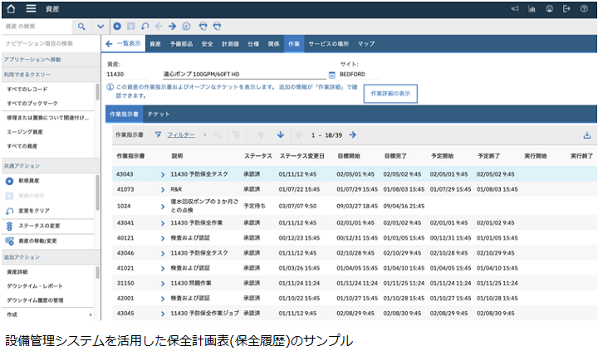Switch to the 安全 tab

[207, 44]
